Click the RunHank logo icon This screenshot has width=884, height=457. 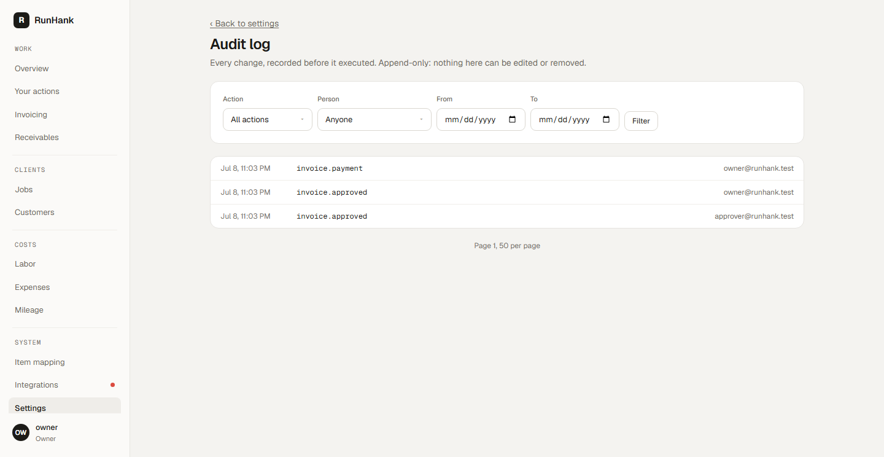pyautogui.click(x=21, y=20)
